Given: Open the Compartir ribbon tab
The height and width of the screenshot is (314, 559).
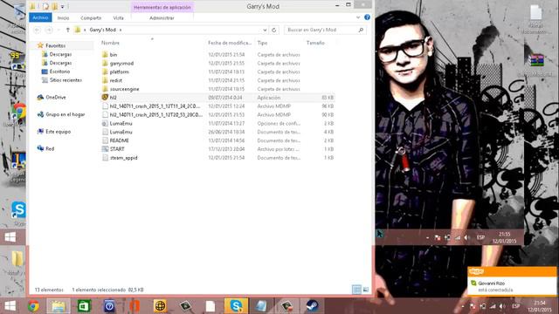Looking at the screenshot, I should point(91,17).
